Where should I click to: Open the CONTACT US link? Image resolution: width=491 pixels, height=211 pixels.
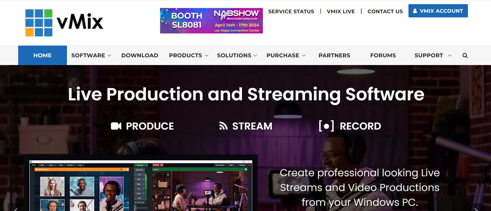pyautogui.click(x=385, y=11)
